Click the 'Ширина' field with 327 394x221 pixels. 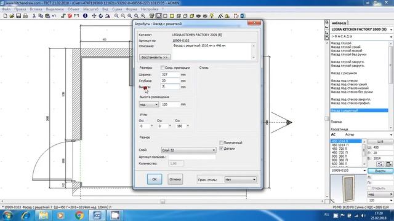coord(170,74)
